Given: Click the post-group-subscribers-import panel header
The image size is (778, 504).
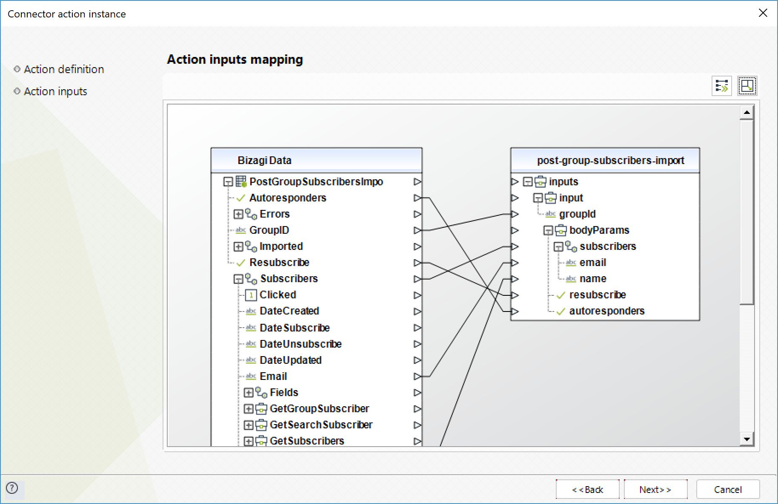Looking at the screenshot, I should click(x=605, y=160).
